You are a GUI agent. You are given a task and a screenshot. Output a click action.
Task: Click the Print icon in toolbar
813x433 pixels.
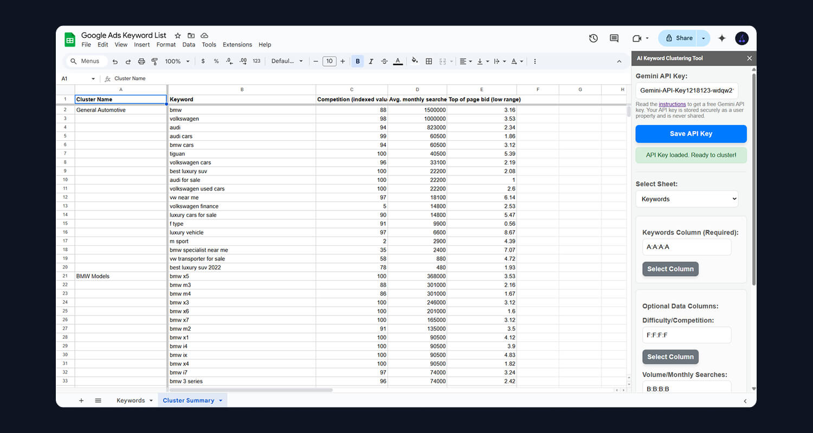(x=141, y=61)
